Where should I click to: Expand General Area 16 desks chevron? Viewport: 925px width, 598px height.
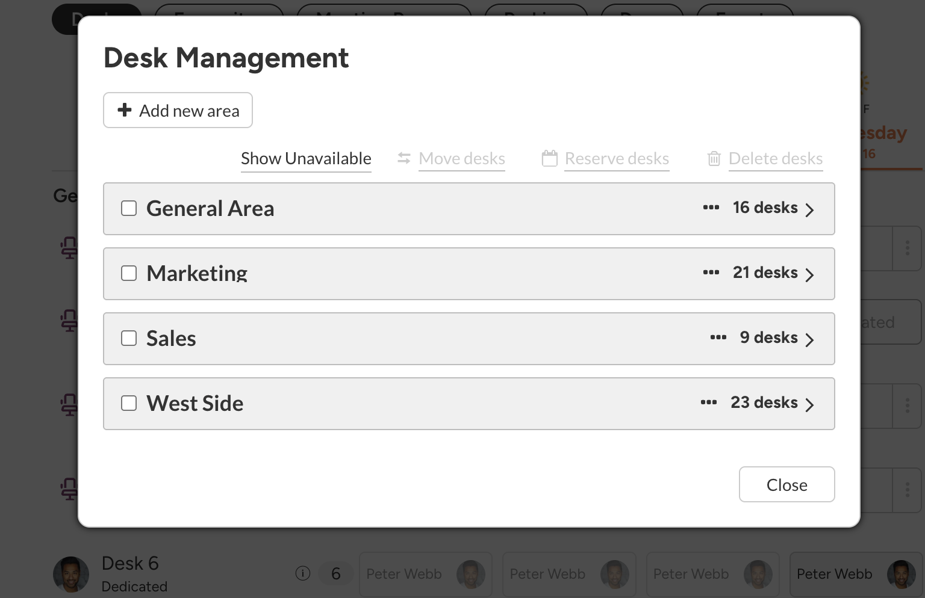click(810, 209)
